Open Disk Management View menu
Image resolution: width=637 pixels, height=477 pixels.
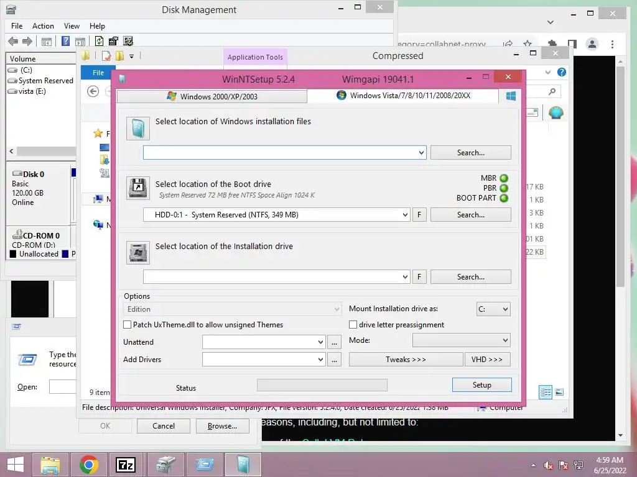(x=72, y=26)
